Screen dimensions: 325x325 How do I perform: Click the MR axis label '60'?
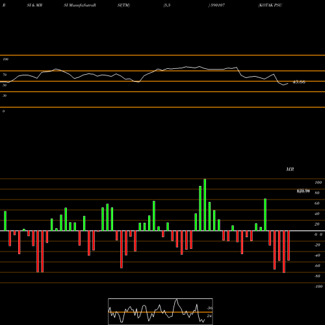(317, 203)
